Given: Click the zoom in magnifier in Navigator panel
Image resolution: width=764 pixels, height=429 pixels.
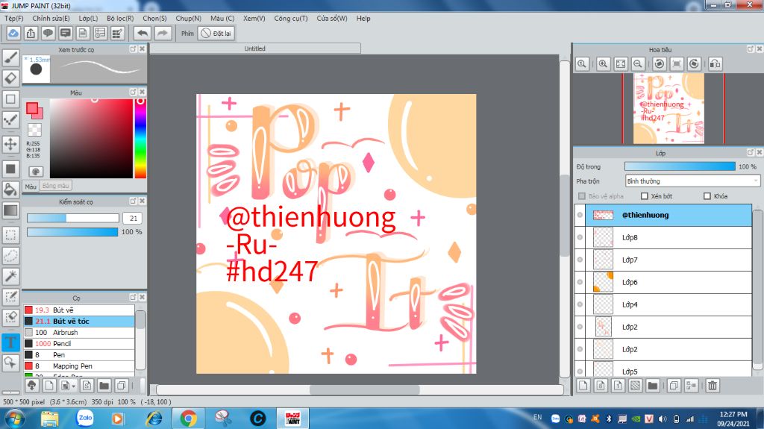Looking at the screenshot, I should [x=603, y=64].
